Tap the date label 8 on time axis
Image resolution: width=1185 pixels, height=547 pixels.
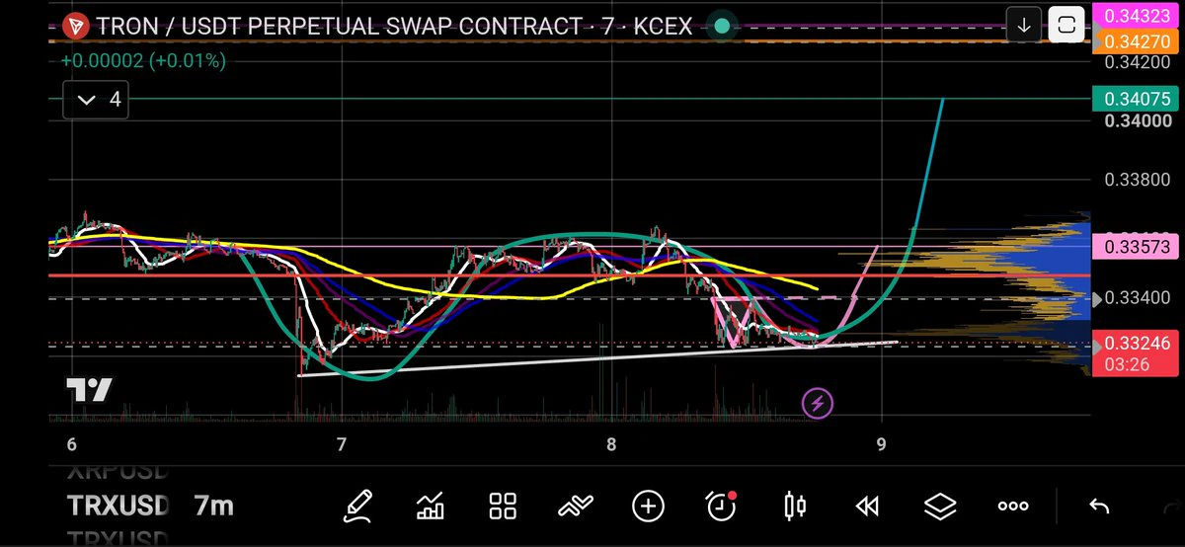[x=611, y=444]
